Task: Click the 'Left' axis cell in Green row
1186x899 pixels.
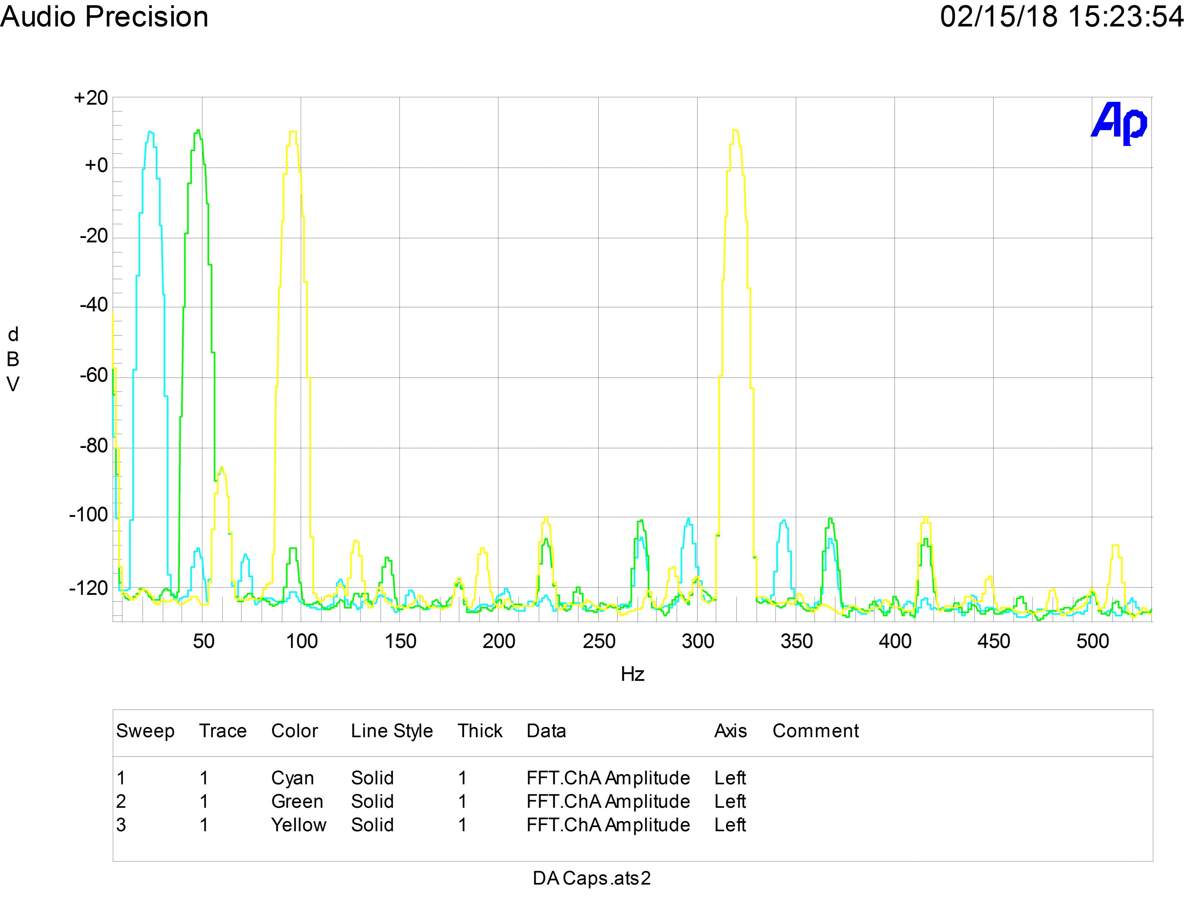Action: (x=730, y=801)
